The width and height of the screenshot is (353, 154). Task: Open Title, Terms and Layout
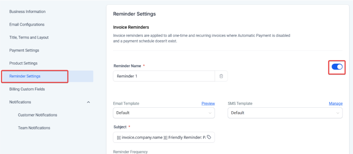pos(29,38)
